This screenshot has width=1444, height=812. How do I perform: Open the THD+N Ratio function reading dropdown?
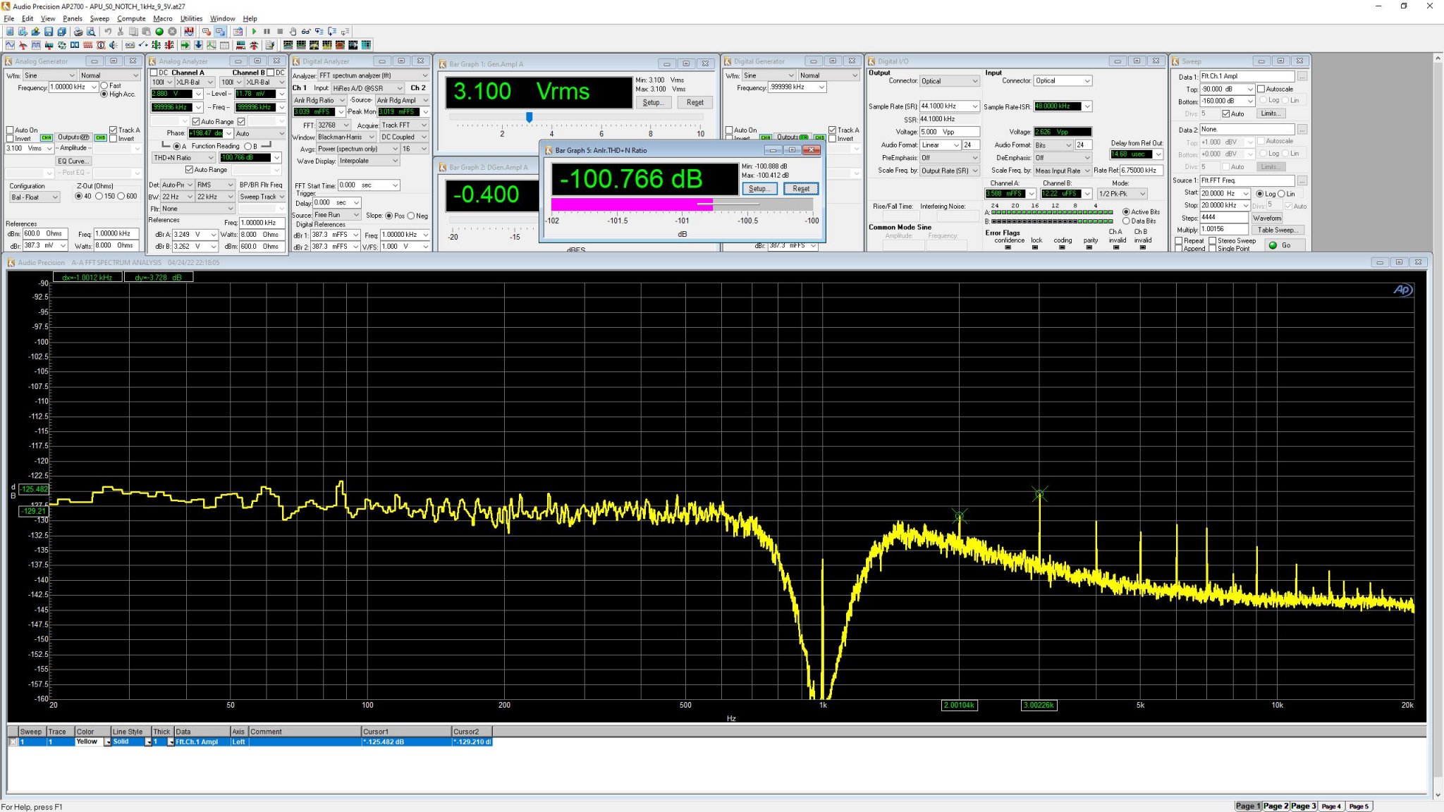183,158
